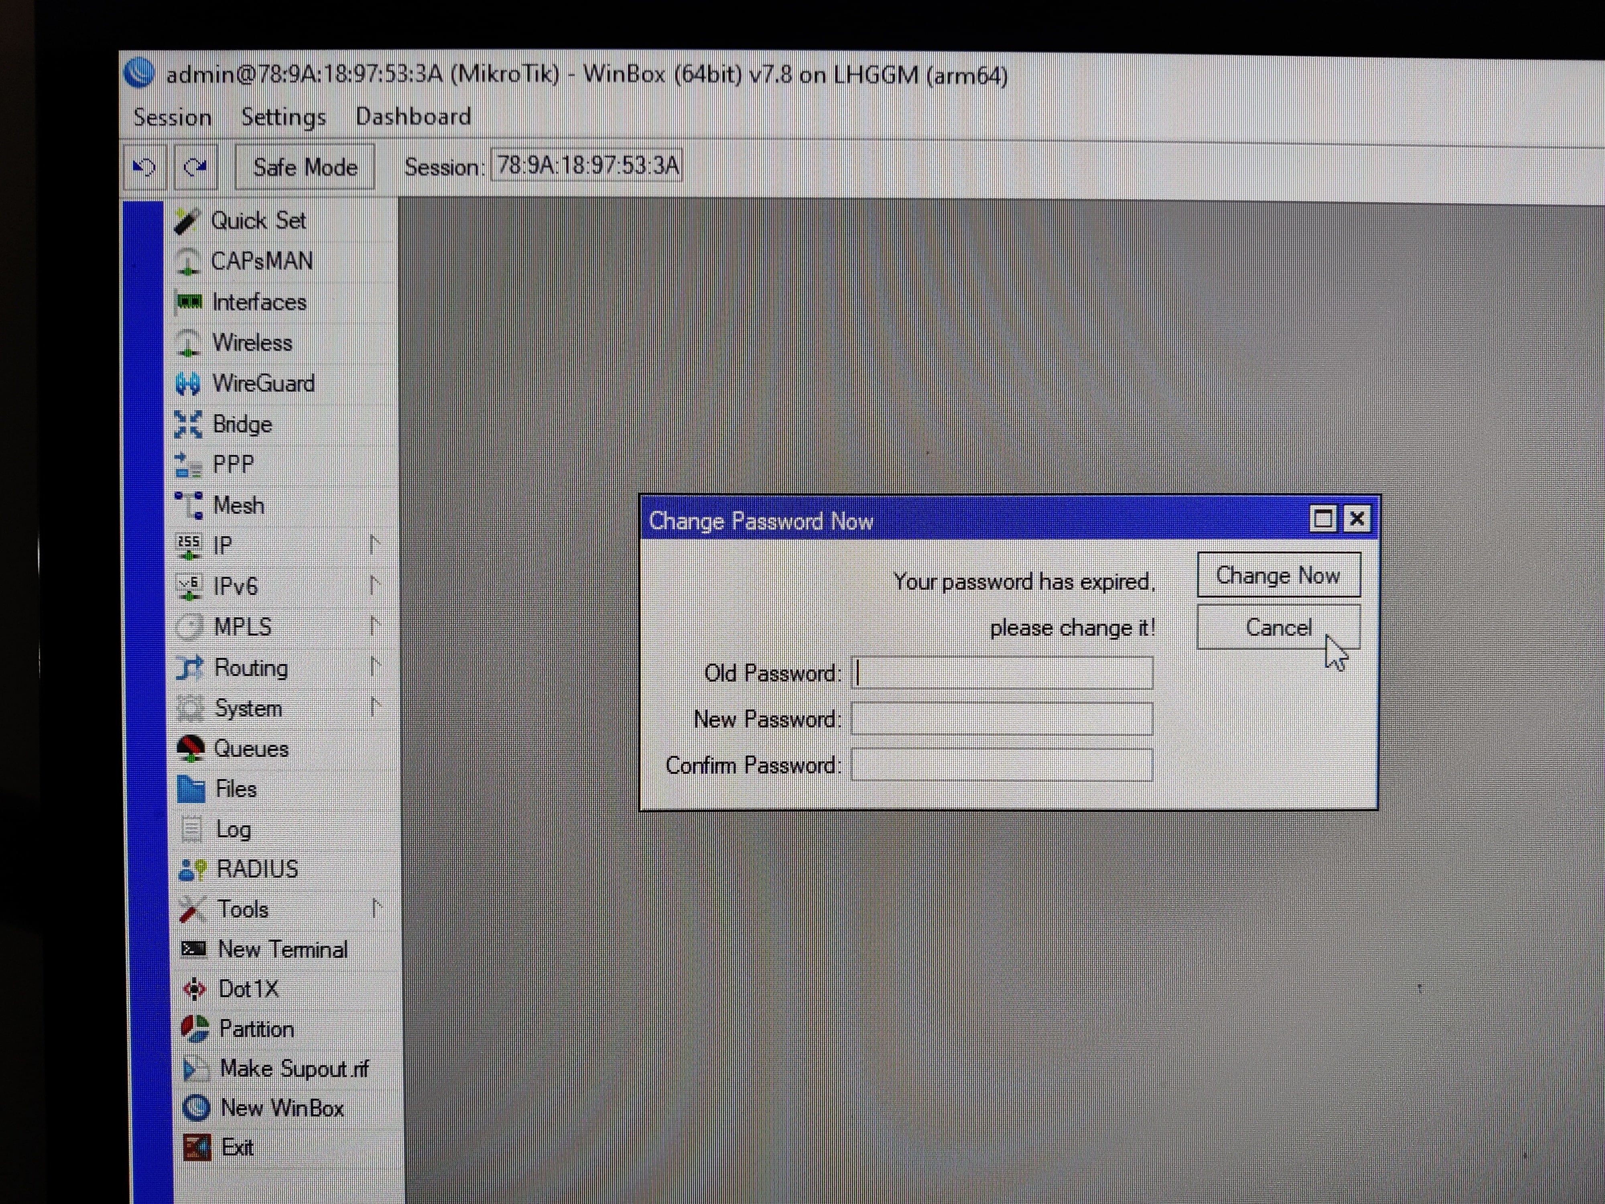1605x1204 pixels.
Task: Select the Log menu label
Action: coord(233,830)
